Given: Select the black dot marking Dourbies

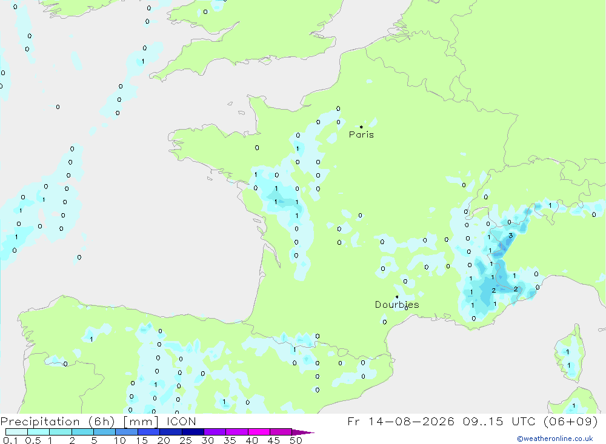Looking at the screenshot, I should 397,297.
